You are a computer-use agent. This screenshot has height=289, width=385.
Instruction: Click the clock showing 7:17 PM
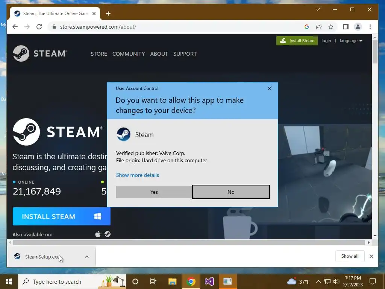(353, 281)
